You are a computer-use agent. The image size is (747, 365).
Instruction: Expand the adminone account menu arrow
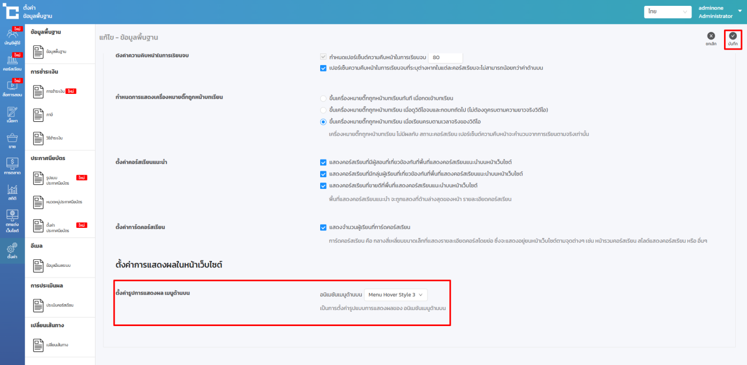[x=739, y=11]
